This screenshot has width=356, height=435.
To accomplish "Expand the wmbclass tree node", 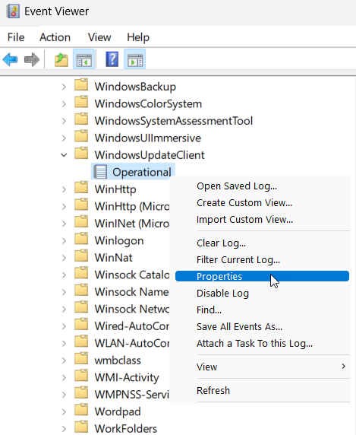I will pos(64,360).
